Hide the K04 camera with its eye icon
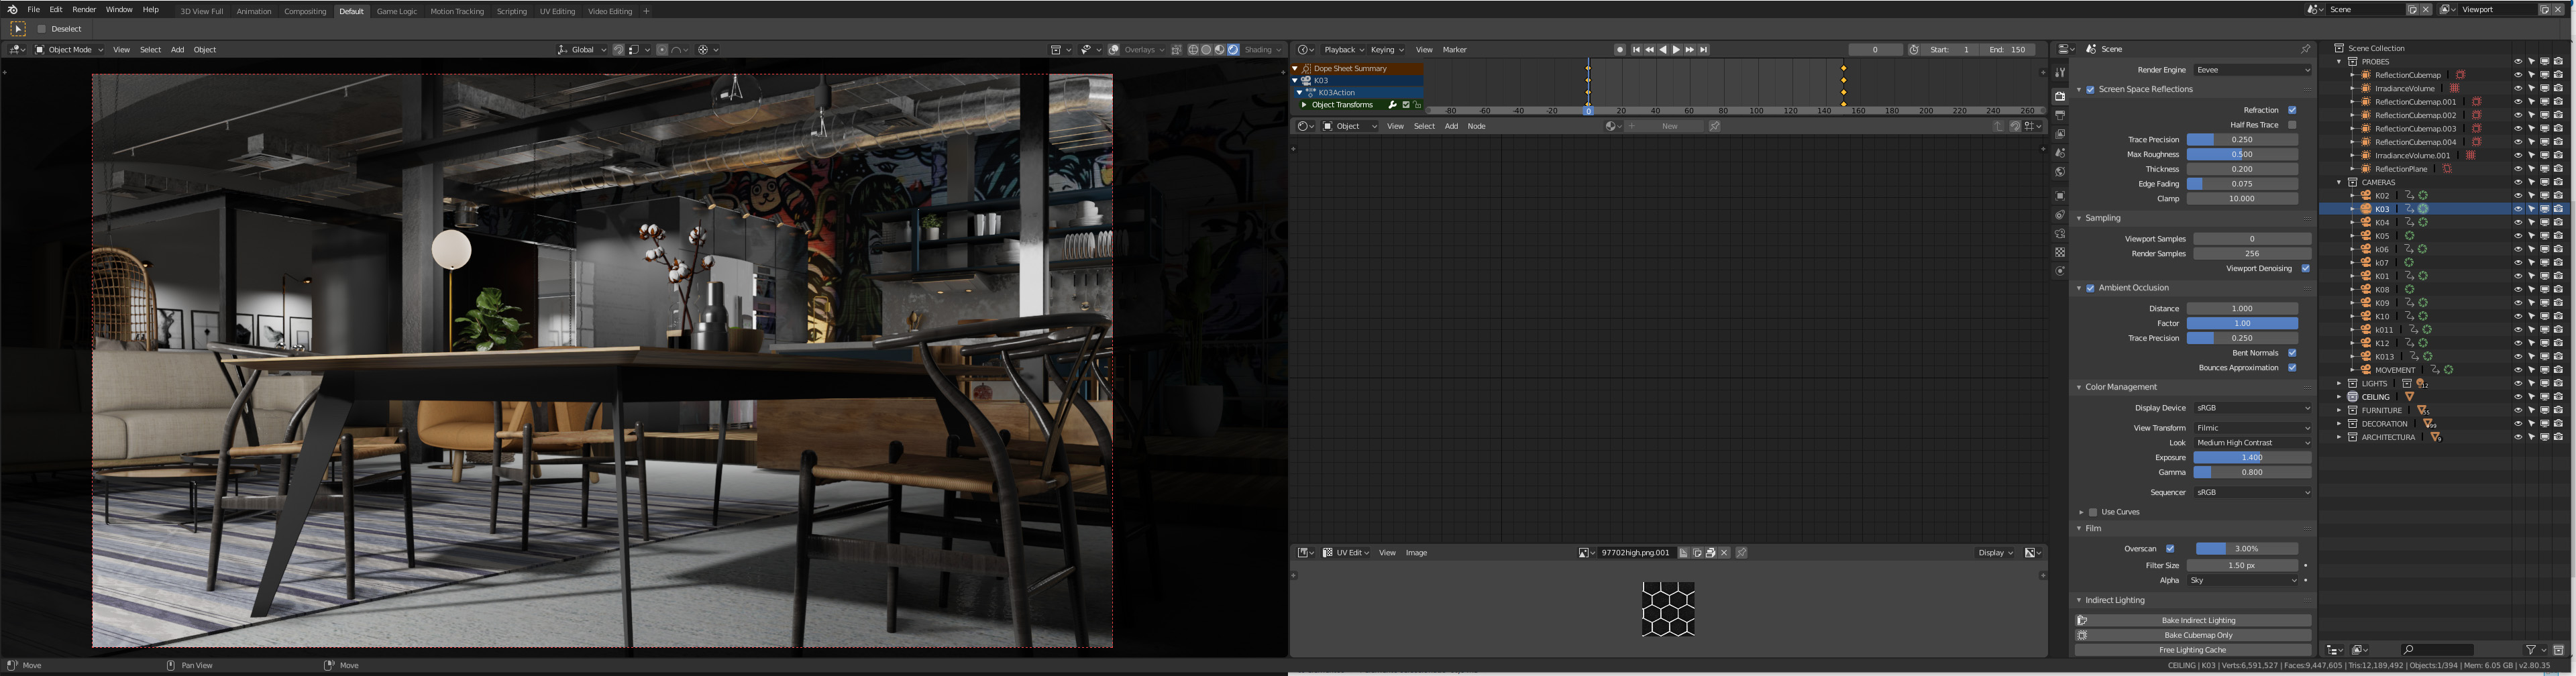2576x676 pixels. pyautogui.click(x=2518, y=222)
